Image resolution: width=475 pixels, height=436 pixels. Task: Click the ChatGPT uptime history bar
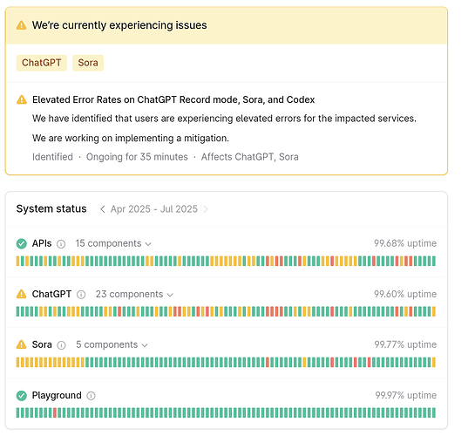pos(226,311)
